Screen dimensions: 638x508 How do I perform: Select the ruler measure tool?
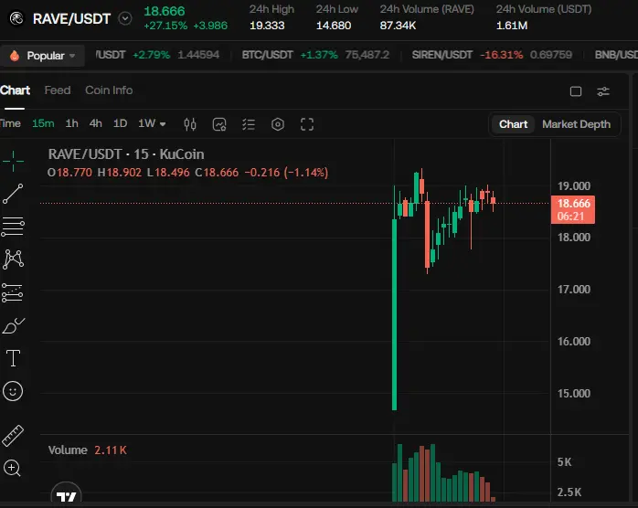tap(13, 436)
